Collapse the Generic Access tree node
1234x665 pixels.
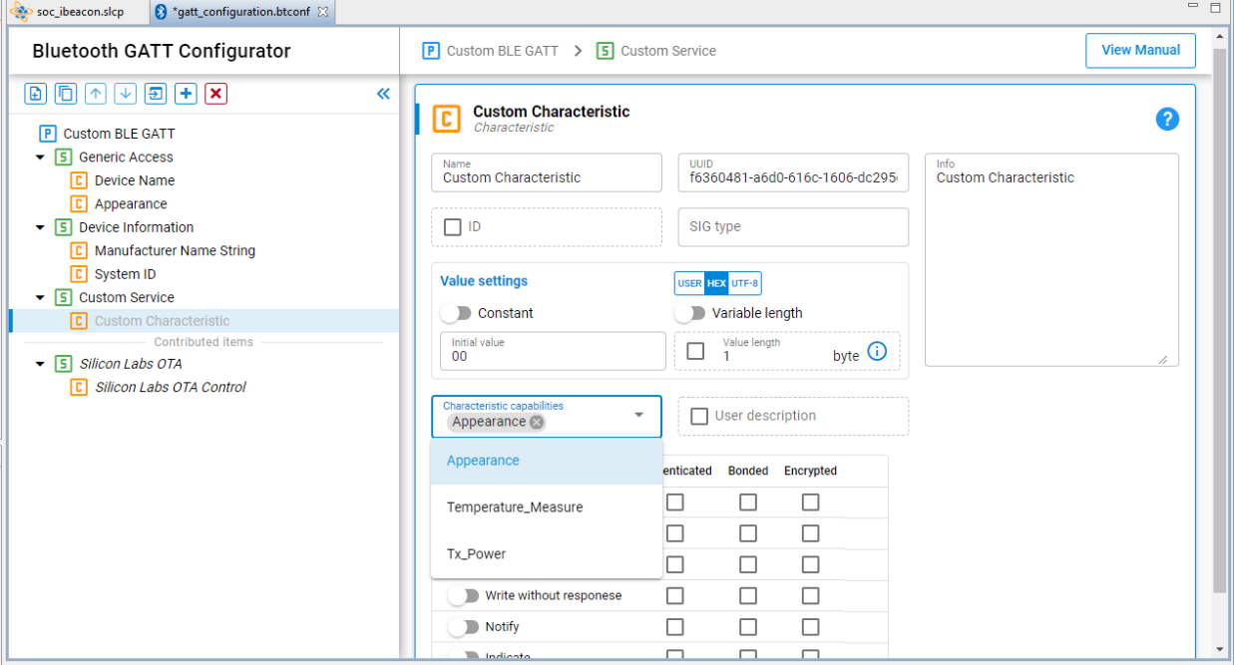click(41, 158)
